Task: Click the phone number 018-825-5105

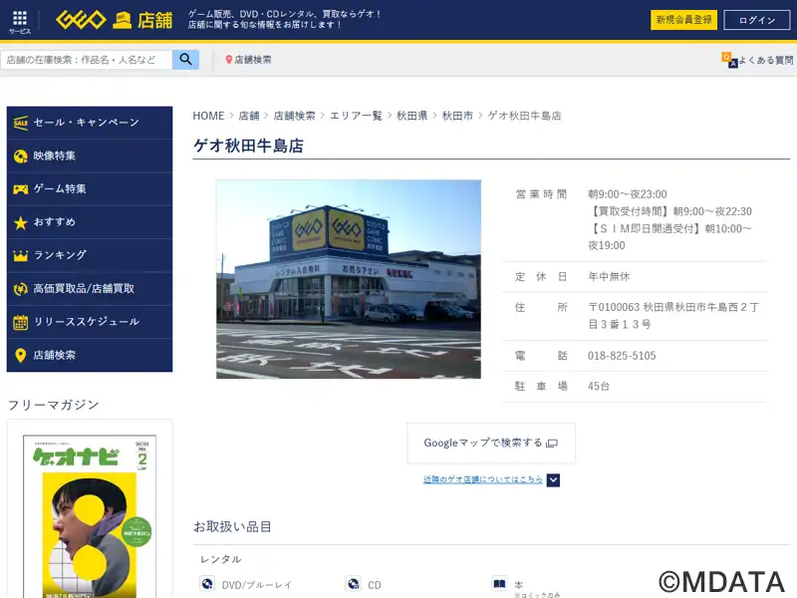Action: 622,356
